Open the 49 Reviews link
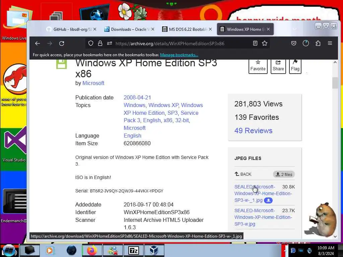The image size is (343, 257). pos(253,131)
